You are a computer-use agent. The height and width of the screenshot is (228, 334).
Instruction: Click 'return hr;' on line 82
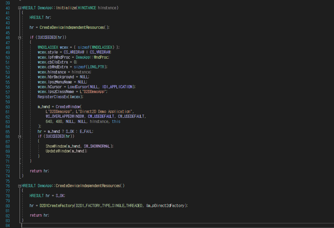(x=39, y=215)
